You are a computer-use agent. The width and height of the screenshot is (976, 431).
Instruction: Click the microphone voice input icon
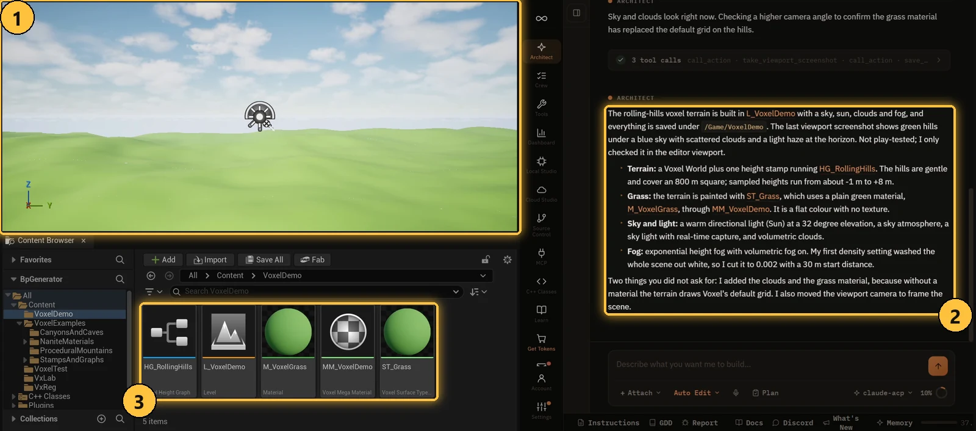click(736, 393)
